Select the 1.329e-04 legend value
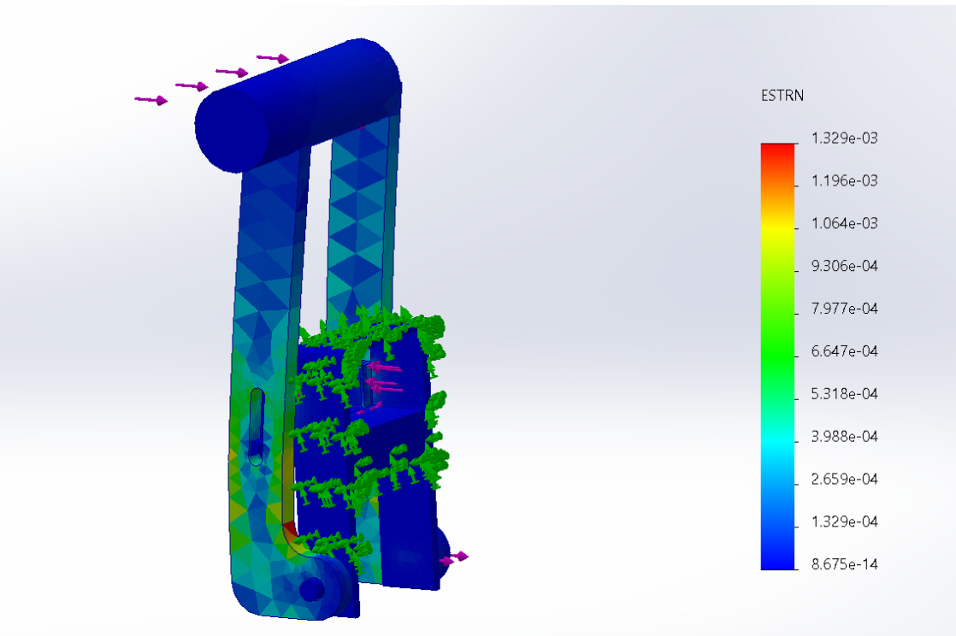956x636 pixels. (845, 522)
